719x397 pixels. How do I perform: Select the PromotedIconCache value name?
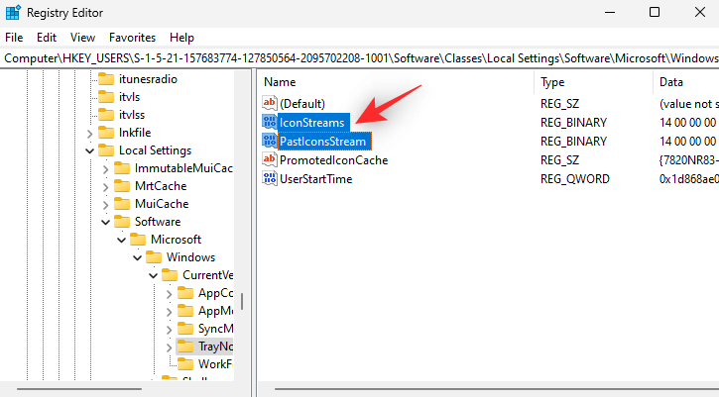(334, 160)
